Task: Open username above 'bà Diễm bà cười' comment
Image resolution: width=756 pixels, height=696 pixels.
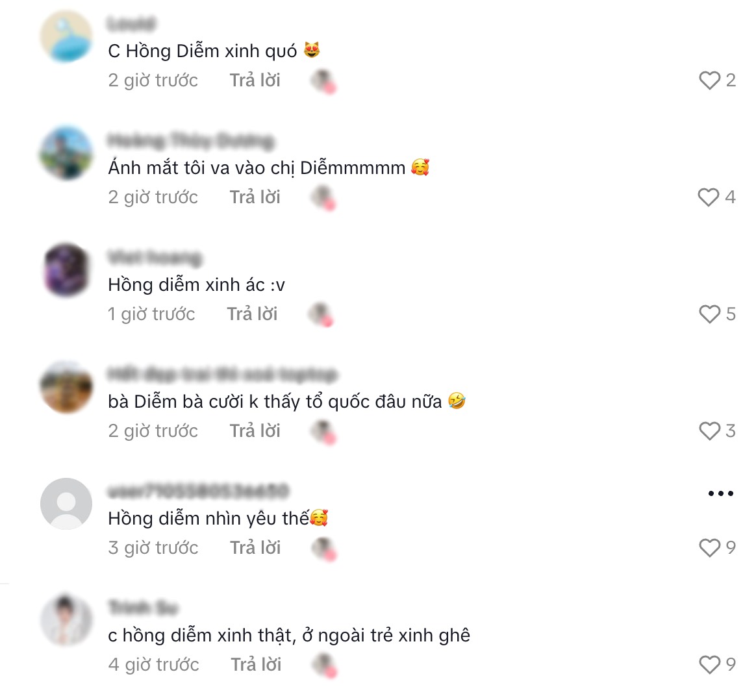Action: click(x=222, y=374)
